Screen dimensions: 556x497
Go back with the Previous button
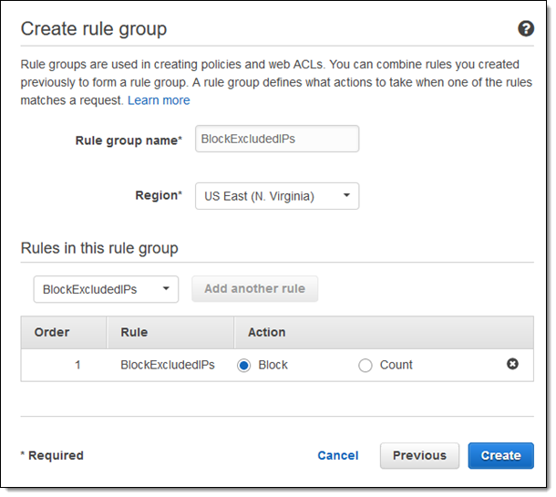pos(419,455)
